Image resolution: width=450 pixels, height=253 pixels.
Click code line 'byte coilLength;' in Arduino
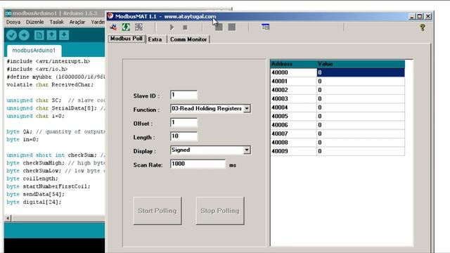tap(32, 179)
